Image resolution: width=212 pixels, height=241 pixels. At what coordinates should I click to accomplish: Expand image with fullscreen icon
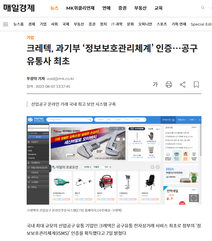(x=194, y=198)
